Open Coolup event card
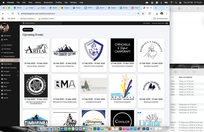Screen dimensions: 204x132 (x=122, y=118)
